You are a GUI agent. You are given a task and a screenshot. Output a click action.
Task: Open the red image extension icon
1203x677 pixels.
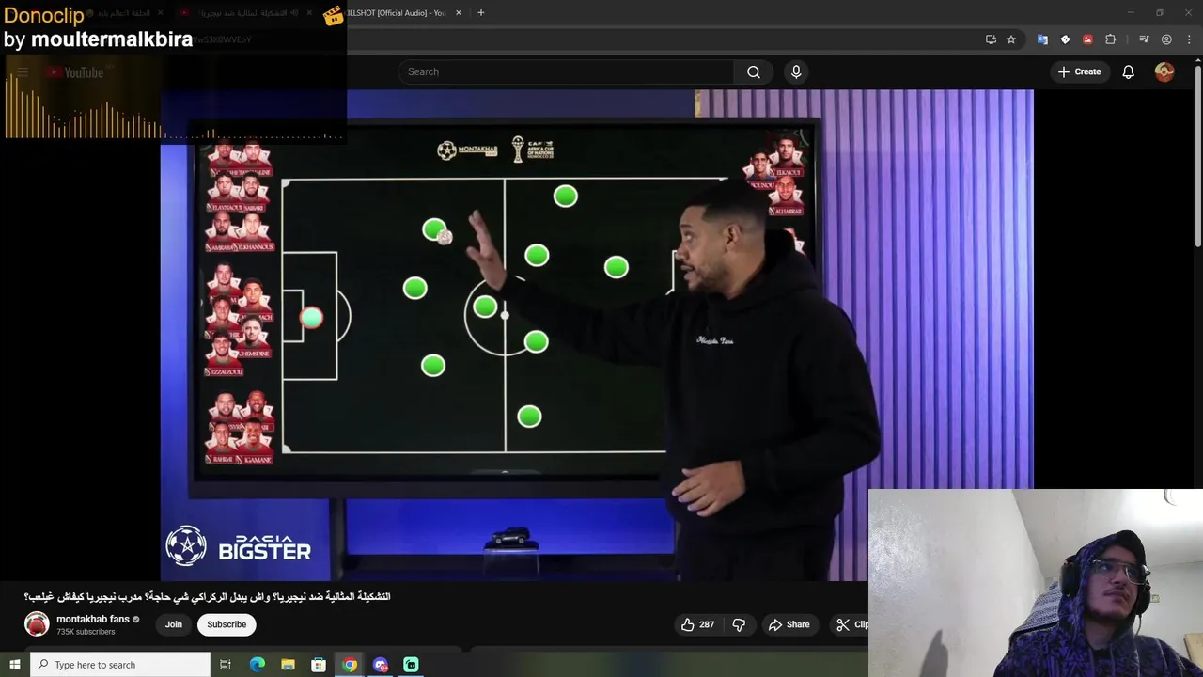(x=1087, y=39)
